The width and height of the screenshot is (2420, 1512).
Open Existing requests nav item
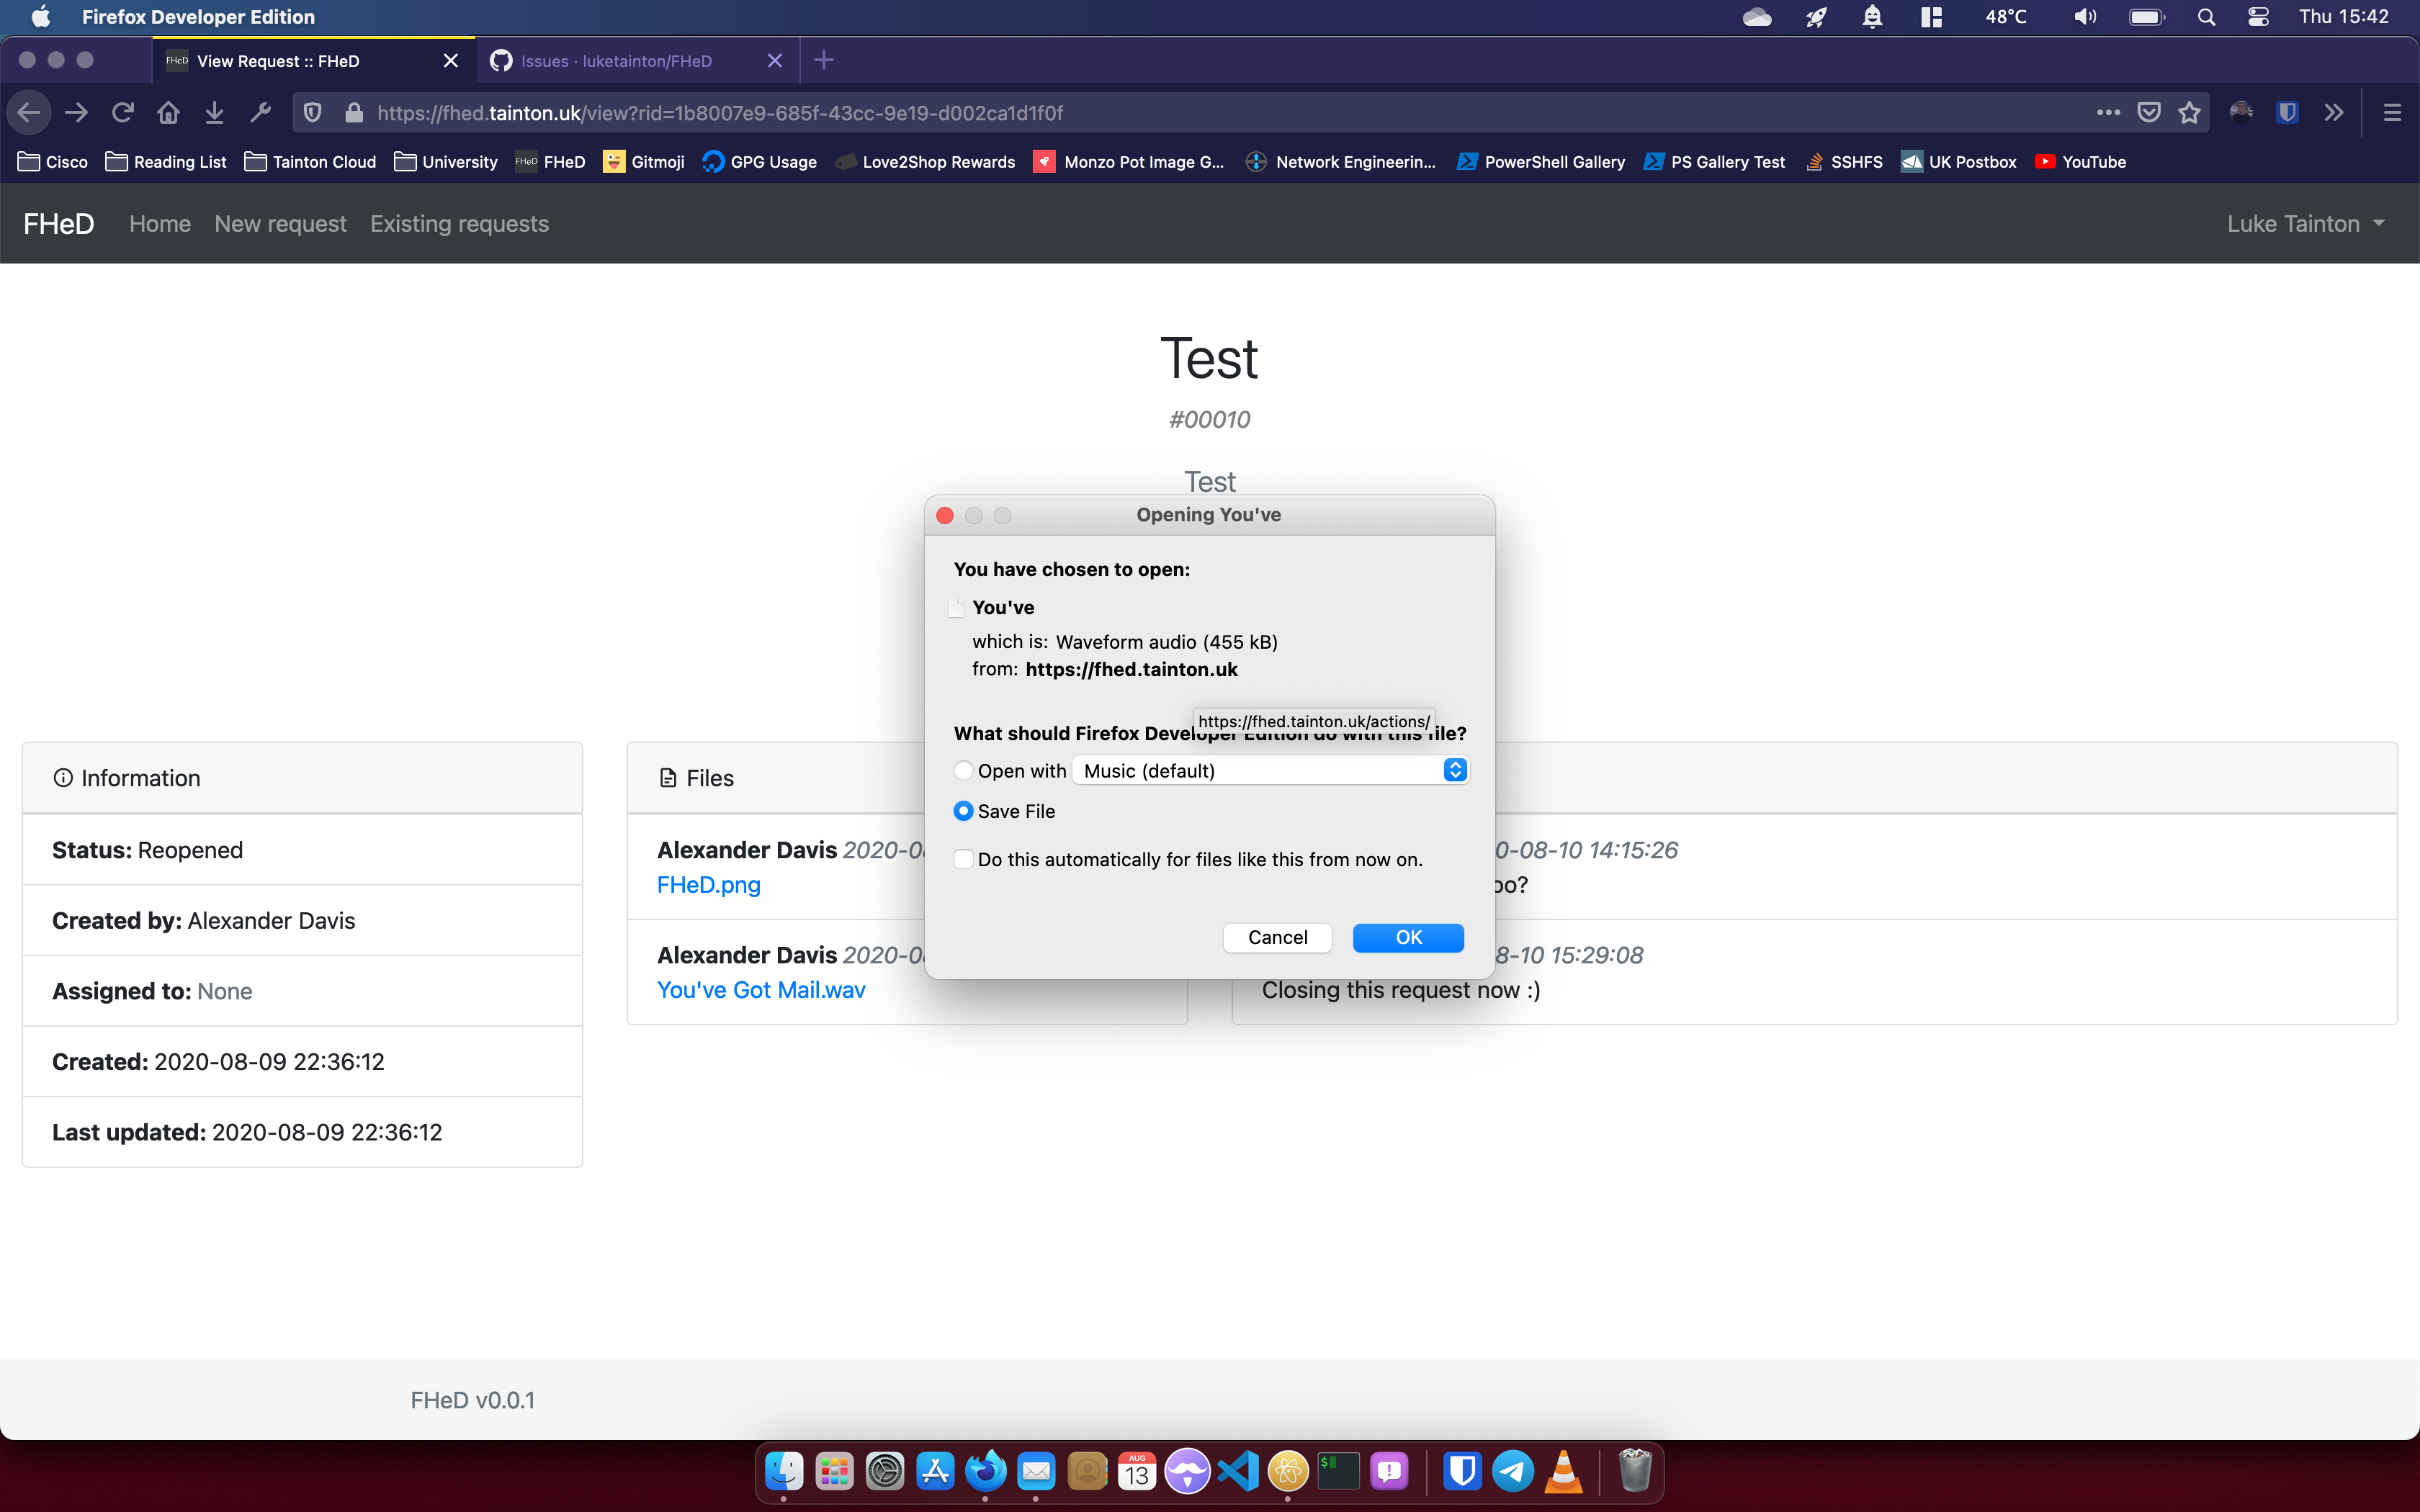pos(459,224)
